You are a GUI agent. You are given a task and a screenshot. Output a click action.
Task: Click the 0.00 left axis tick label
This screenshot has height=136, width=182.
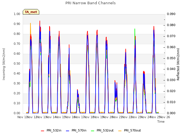point(17,113)
